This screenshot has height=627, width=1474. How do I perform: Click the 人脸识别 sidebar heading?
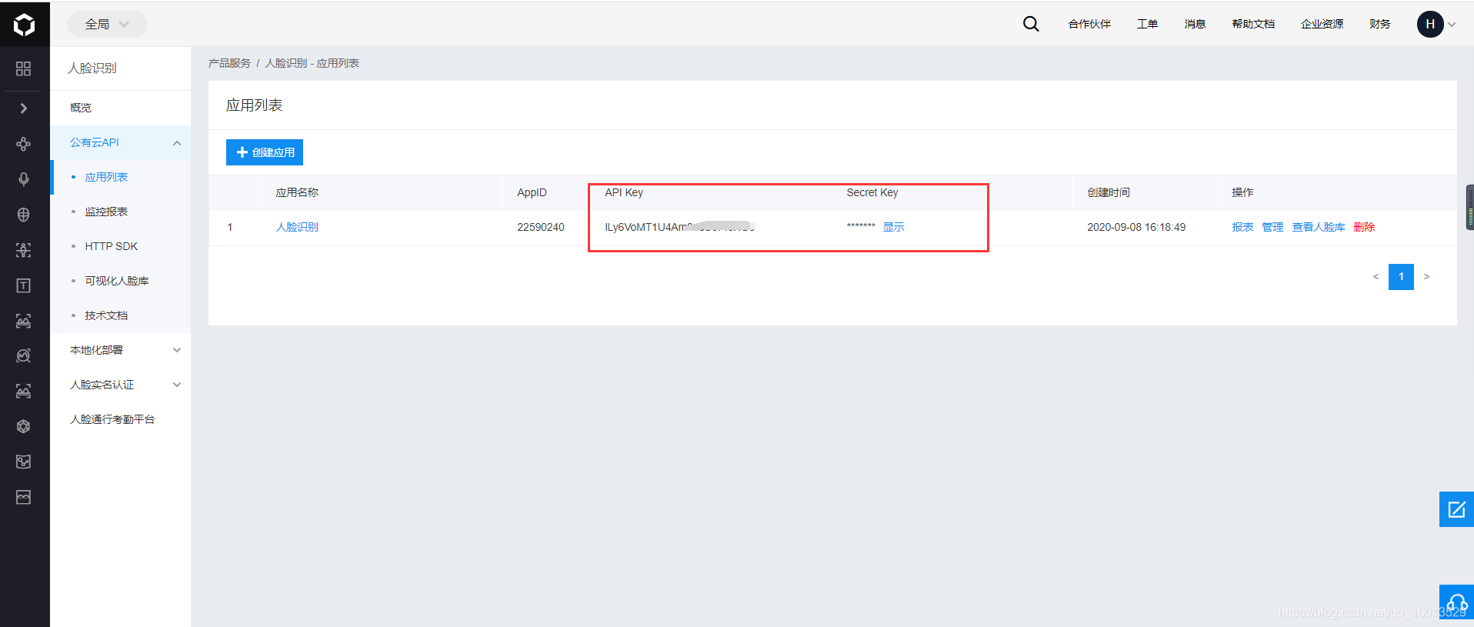(x=92, y=68)
